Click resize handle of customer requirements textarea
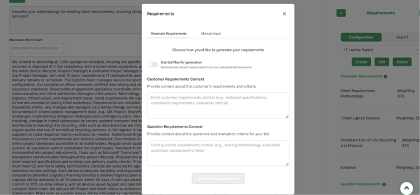This screenshot has width=420, height=195. tap(287, 117)
